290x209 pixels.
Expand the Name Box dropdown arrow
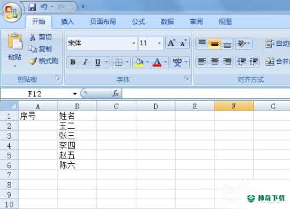75,94
